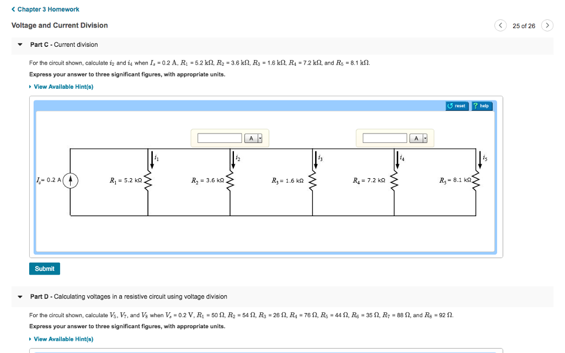Click the Submit button
This screenshot has height=353, width=565.
(x=44, y=269)
